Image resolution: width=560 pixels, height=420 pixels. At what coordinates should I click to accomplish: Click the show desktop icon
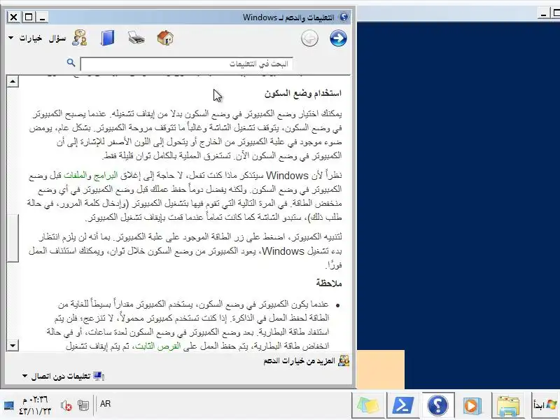9,405
